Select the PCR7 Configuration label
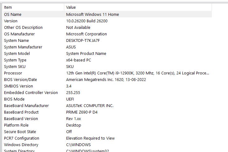 click(x=22, y=138)
